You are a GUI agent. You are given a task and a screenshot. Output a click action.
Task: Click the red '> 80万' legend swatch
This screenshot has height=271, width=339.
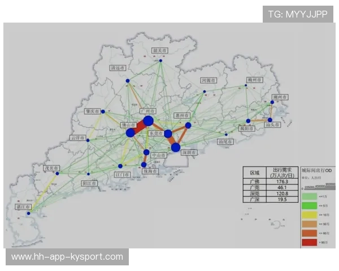(309, 243)
